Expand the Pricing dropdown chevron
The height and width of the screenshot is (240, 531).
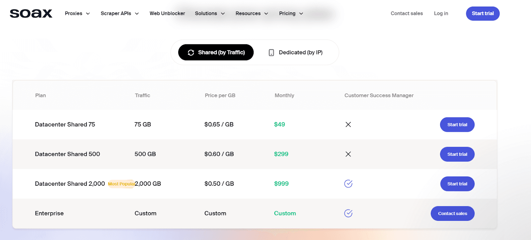301,14
